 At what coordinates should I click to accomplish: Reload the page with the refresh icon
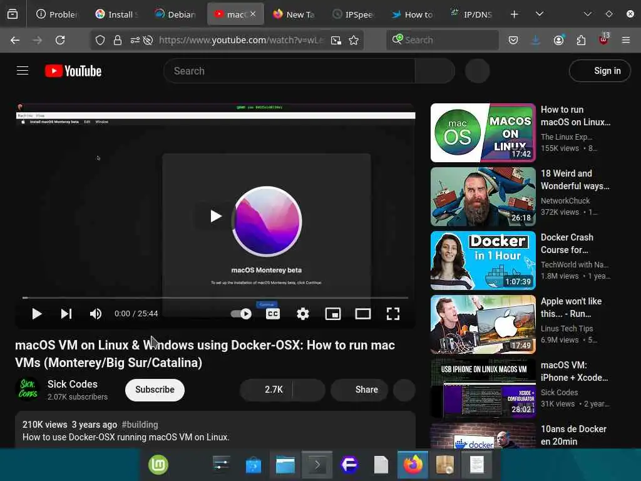point(60,40)
